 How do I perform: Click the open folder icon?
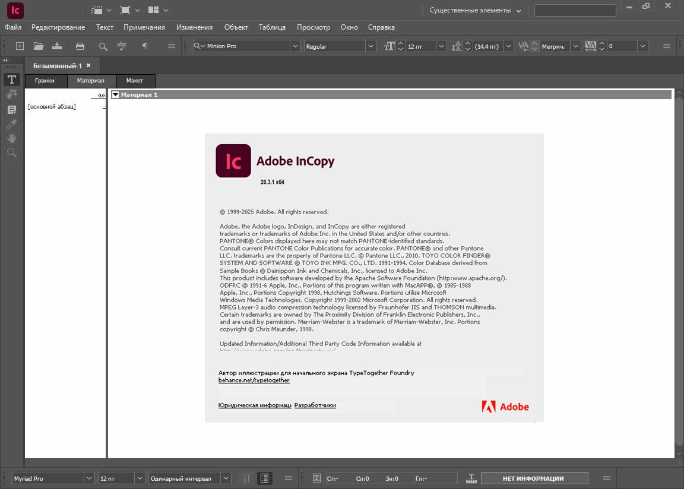(x=39, y=46)
